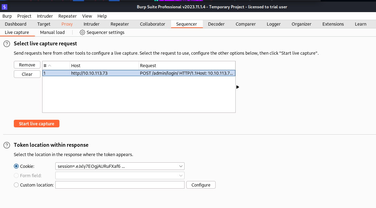Open the Form field dropdown
The image size is (376, 208).
[x=120, y=175]
